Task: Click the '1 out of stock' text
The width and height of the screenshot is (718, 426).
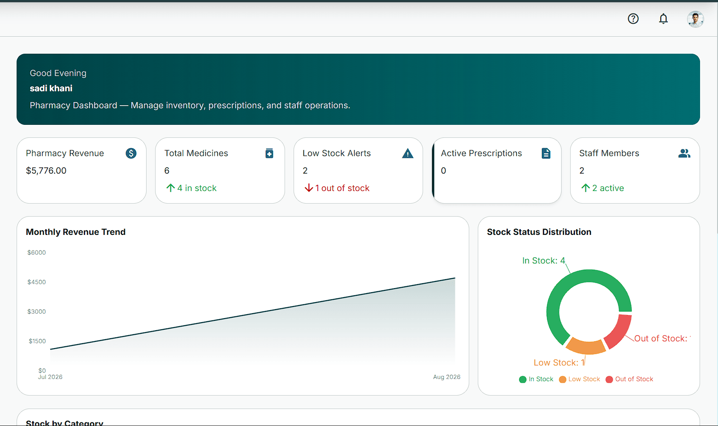Action: [342, 188]
